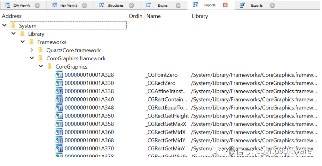Click library path of _CGRectGetMaxX row

click(254, 124)
